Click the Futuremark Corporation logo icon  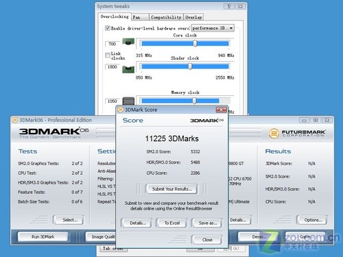point(274,134)
